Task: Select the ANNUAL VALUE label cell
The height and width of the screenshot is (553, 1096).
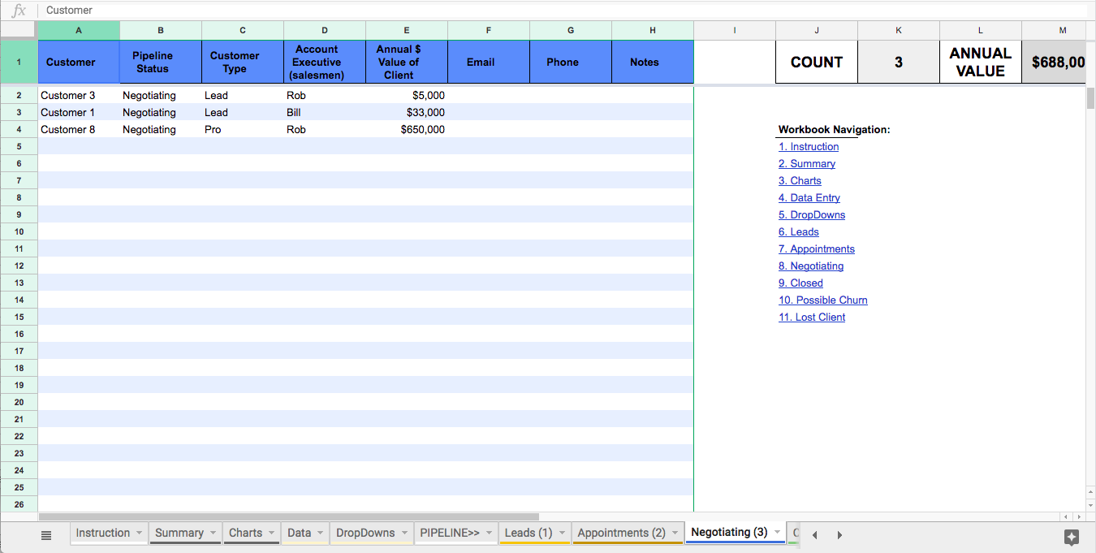Action: coord(981,62)
